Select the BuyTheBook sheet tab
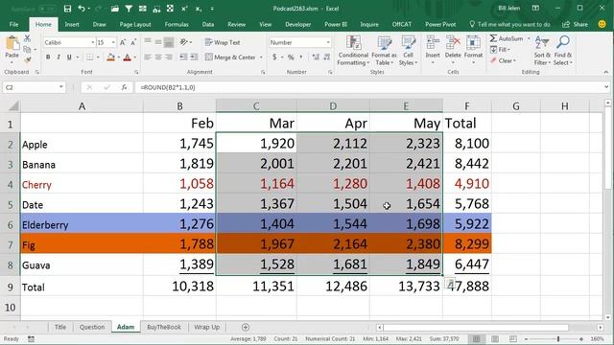The height and width of the screenshot is (345, 614). click(x=164, y=327)
